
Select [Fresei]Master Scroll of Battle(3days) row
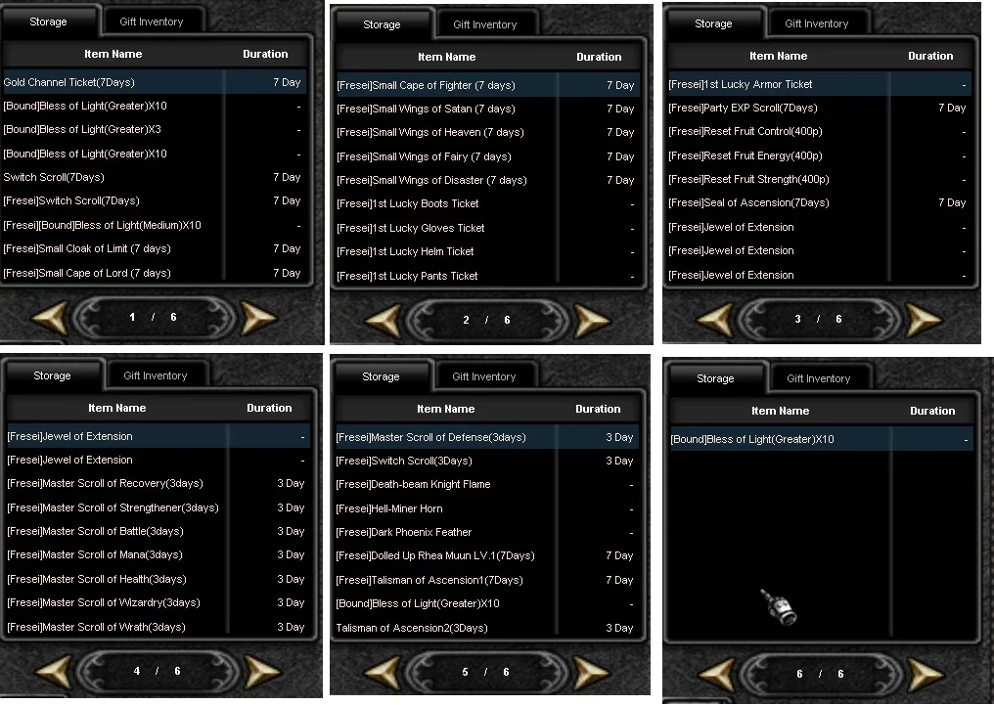[158, 532]
